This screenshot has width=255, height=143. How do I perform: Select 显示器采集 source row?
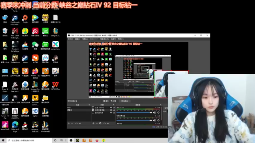pyautogui.click(x=103, y=113)
